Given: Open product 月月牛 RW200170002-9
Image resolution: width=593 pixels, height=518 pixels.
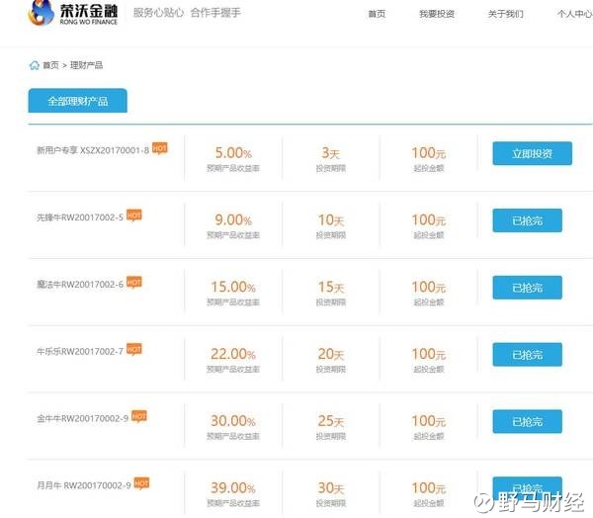Looking at the screenshot, I should (84, 485).
